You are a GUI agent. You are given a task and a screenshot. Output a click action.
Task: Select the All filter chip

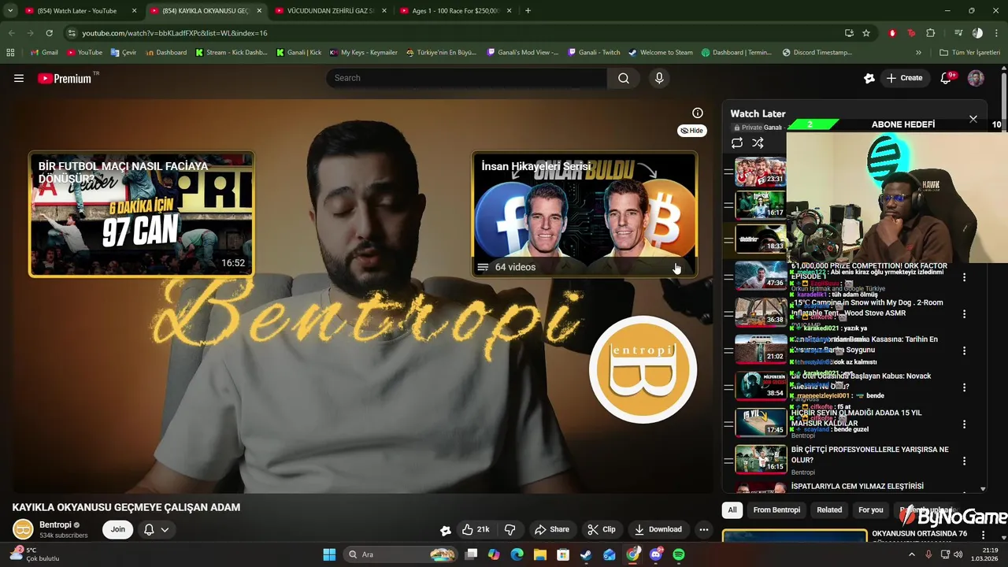click(732, 510)
